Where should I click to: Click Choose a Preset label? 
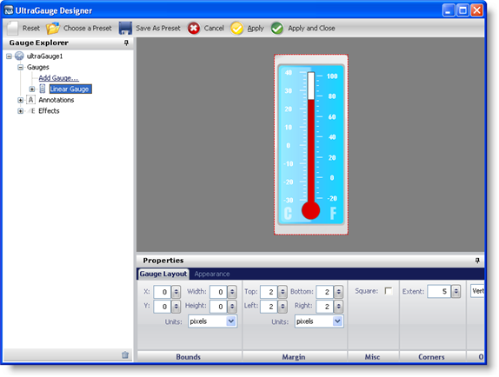click(88, 28)
